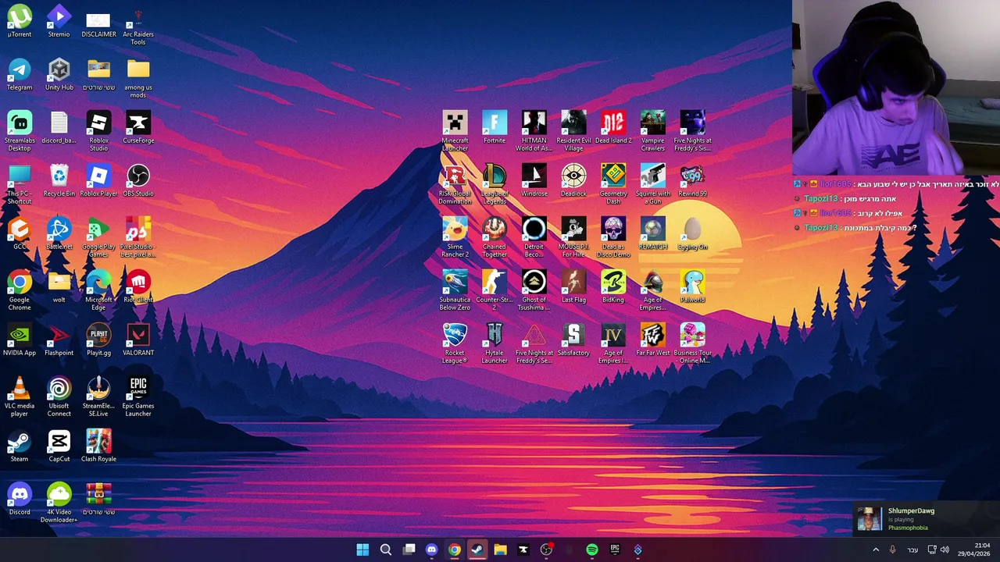Select the DISCLAIMER file icon
The height and width of the screenshot is (562, 1000).
(x=98, y=22)
